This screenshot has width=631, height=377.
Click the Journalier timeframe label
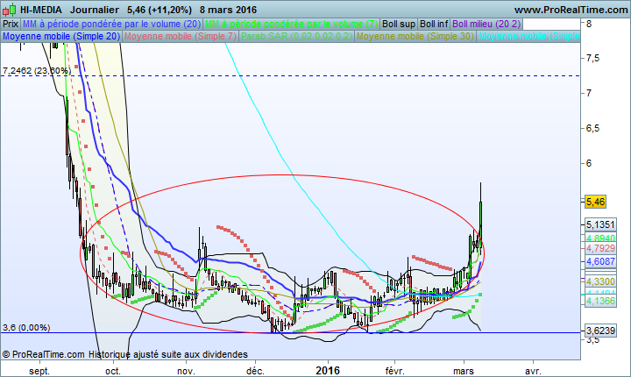coord(94,10)
